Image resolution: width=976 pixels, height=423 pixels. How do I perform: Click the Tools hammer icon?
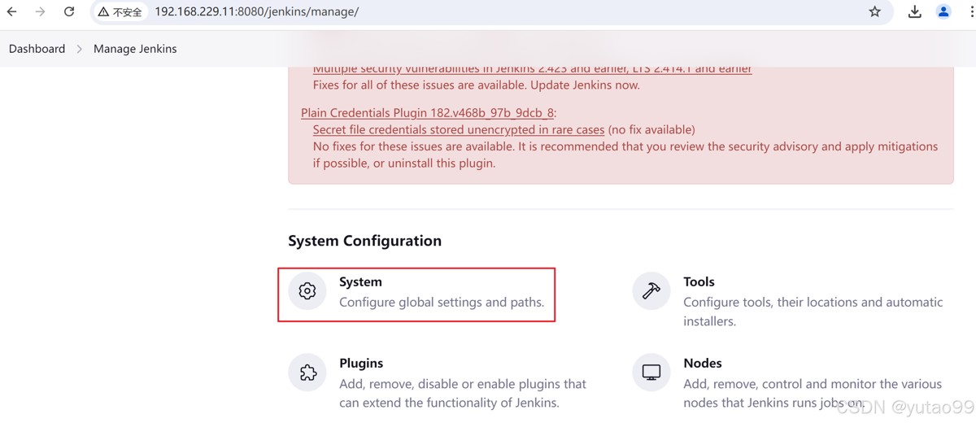tap(651, 291)
